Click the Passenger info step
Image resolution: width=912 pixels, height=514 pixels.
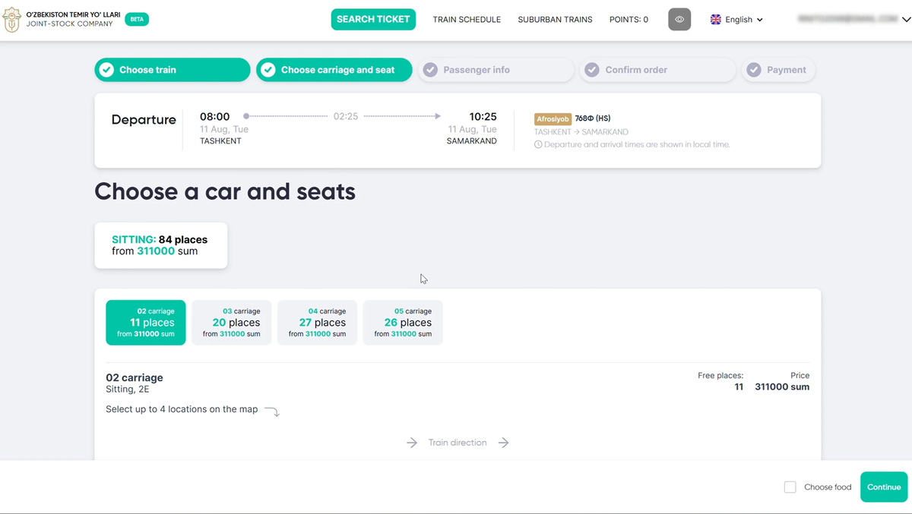click(496, 70)
